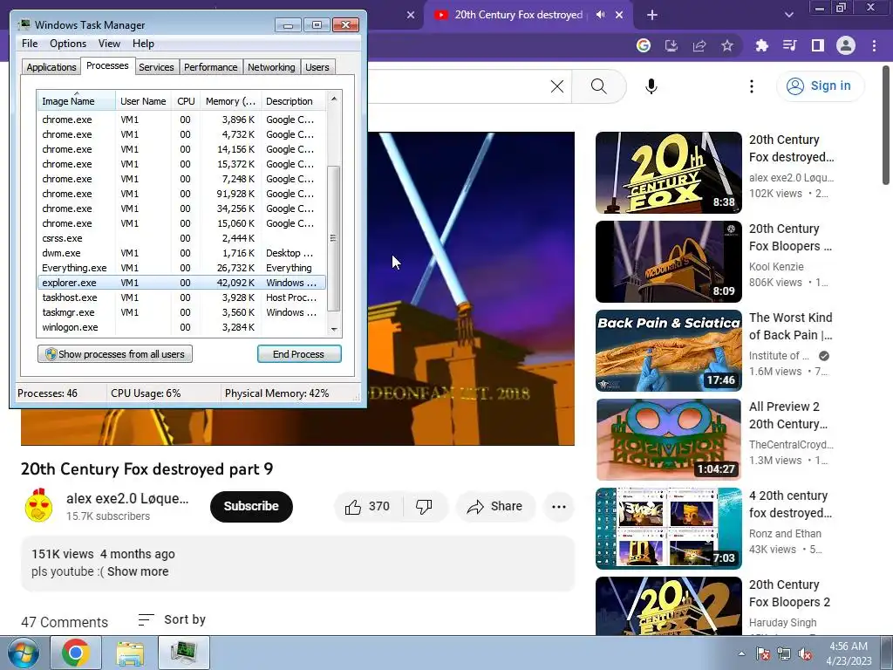Click the taskbar clock showing 4:56 AM
Image resolution: width=893 pixels, height=670 pixels.
(x=849, y=653)
